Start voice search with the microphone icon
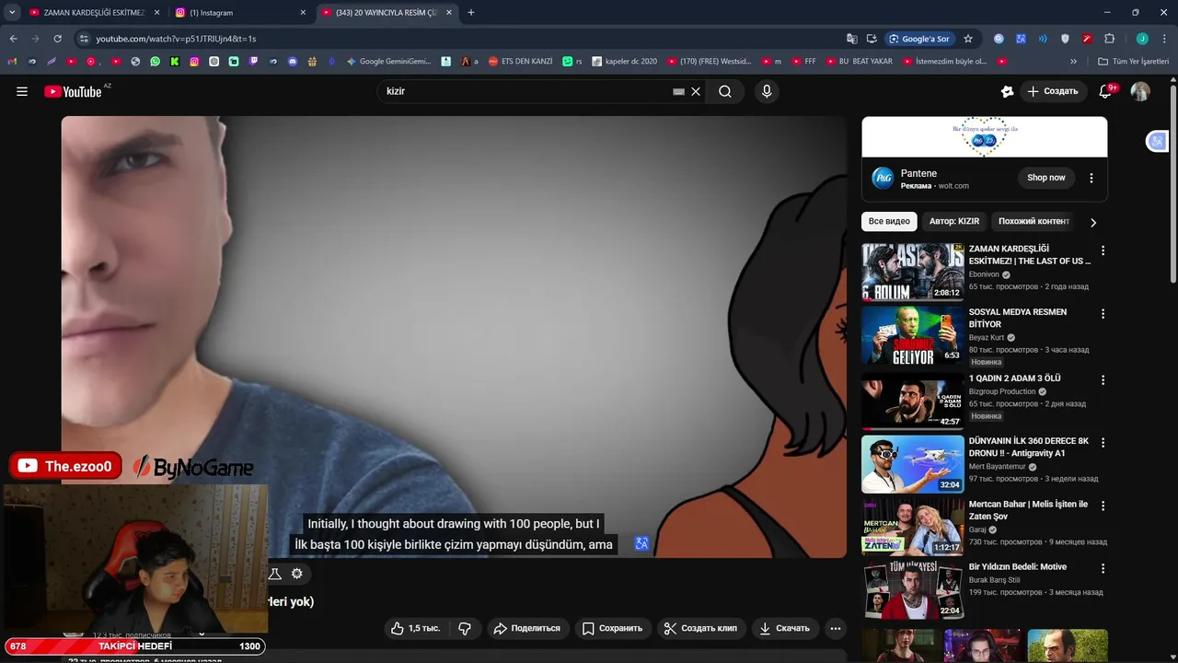Viewport: 1178px width, 663px height. [767, 91]
